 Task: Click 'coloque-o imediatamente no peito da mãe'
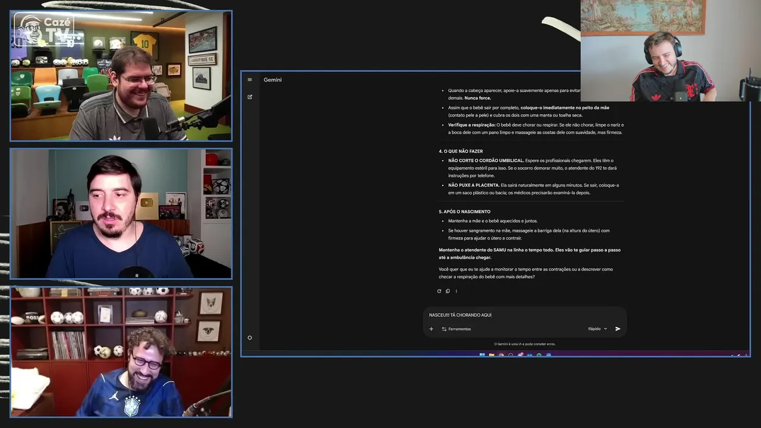pyautogui.click(x=565, y=108)
